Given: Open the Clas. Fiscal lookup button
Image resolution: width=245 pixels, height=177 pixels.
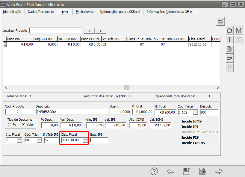Looking at the screenshot, I should (x=85, y=140).
